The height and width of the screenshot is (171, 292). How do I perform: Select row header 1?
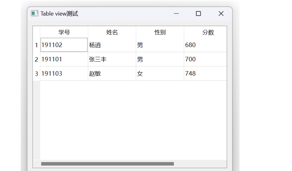click(x=37, y=45)
